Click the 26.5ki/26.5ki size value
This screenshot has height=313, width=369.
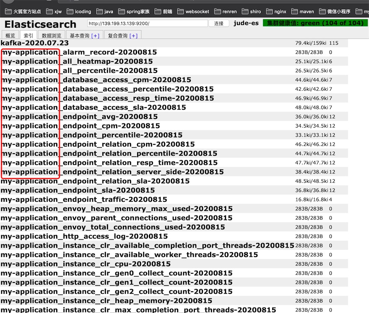tap(312, 70)
